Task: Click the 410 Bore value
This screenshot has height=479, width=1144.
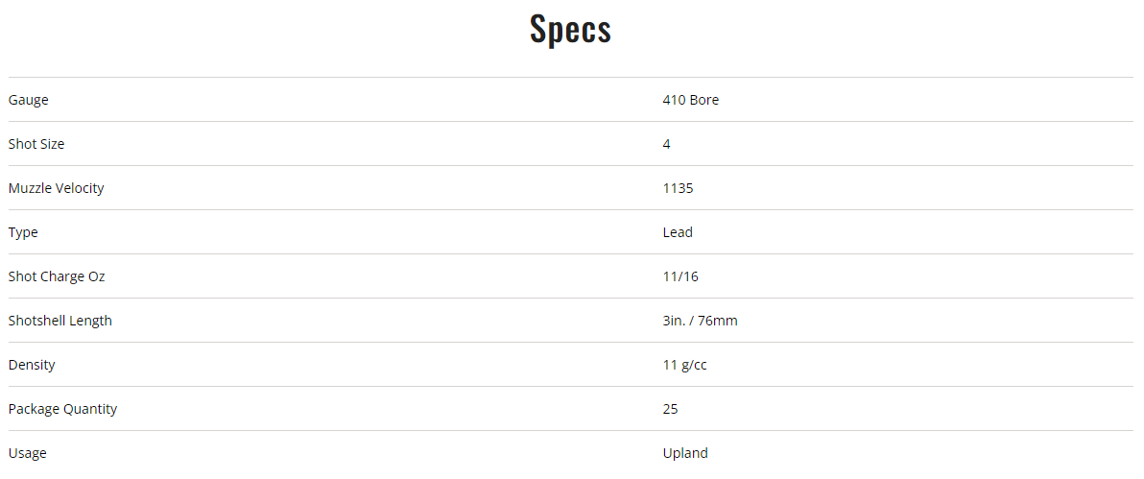Action: coord(690,100)
